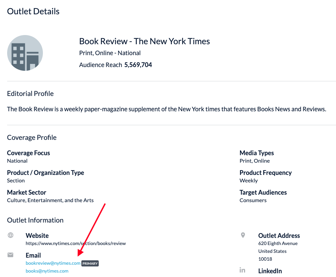The image size is (336, 277).
Task: Click the Audience Reach number 5,569,704
Action: tap(138, 65)
